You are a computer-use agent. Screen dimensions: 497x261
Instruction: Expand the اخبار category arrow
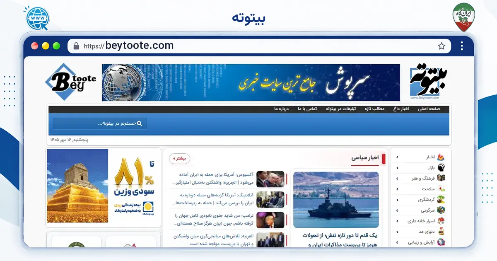[x=397, y=157]
